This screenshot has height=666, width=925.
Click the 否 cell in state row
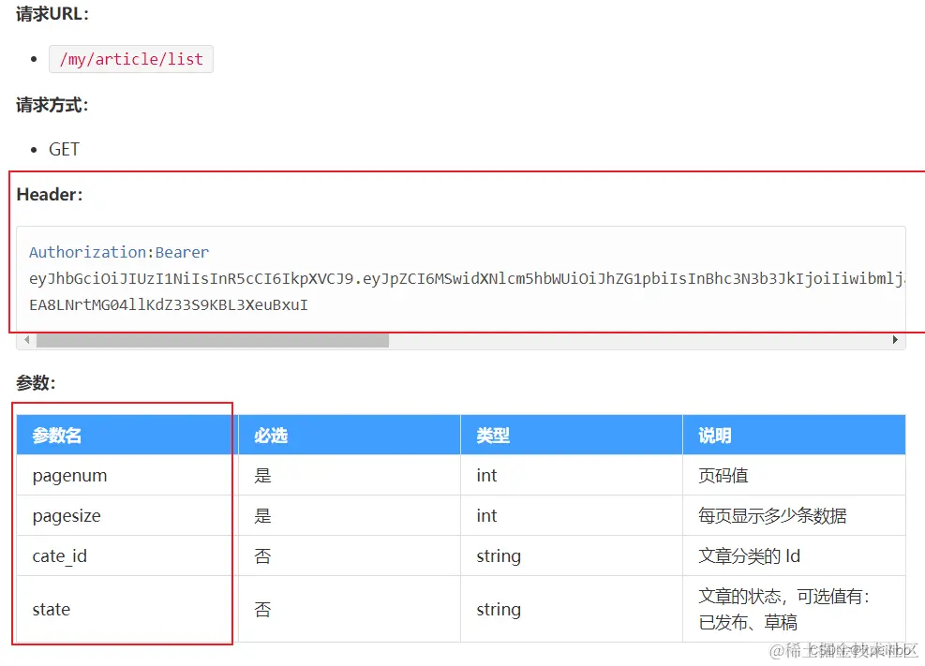tap(350, 610)
